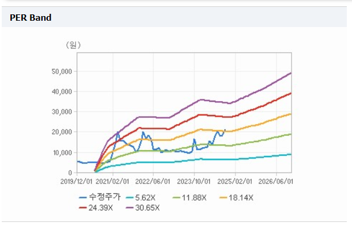Click the cyan 5.62X legend color marker
Screen dimensions: 352x226
130,198
